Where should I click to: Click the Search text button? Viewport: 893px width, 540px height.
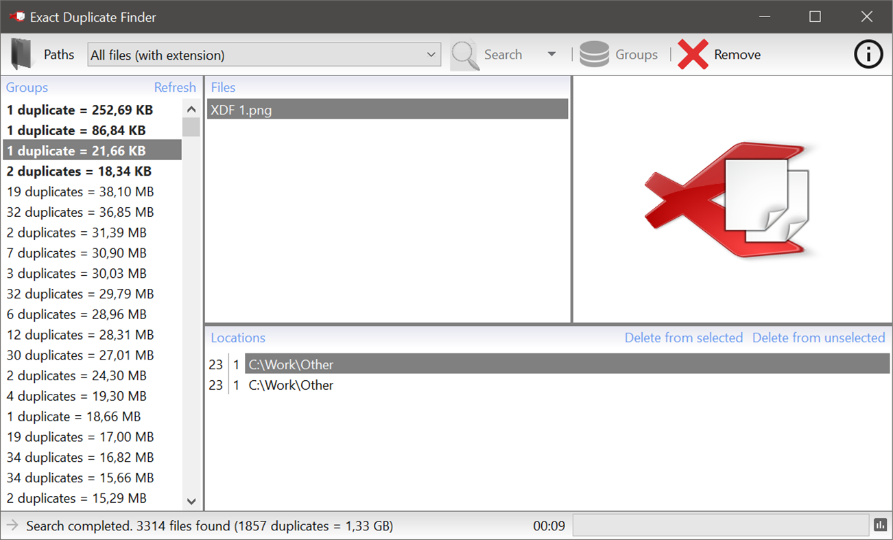tap(503, 55)
